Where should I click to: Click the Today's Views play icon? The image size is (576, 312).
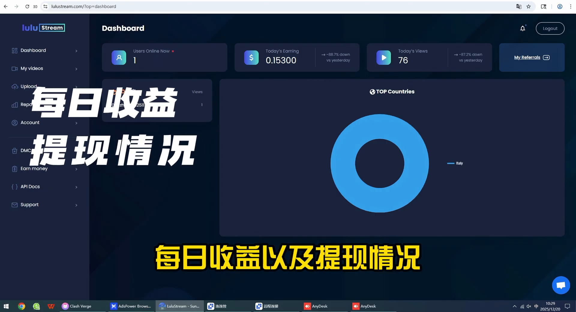(x=384, y=58)
